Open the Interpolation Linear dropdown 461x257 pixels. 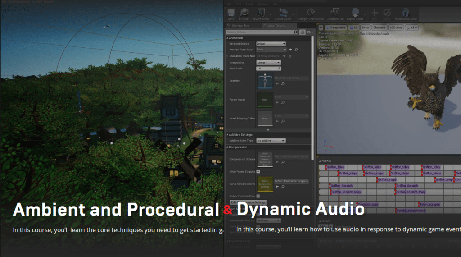pyautogui.click(x=268, y=63)
